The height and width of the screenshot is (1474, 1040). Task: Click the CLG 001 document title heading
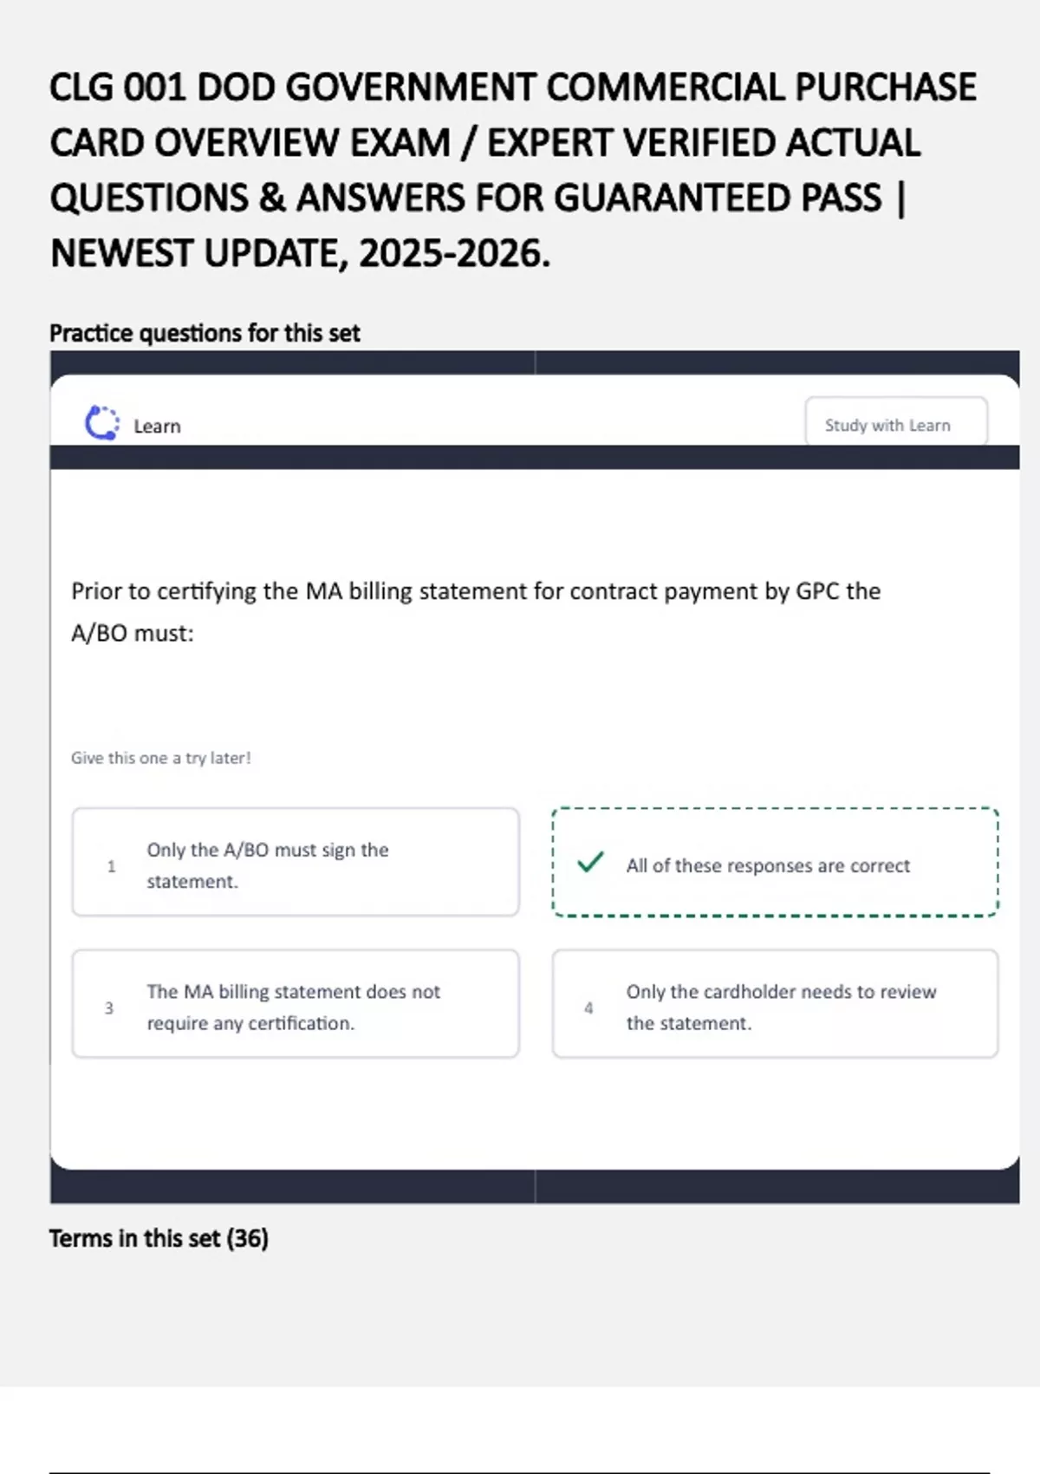coord(513,170)
